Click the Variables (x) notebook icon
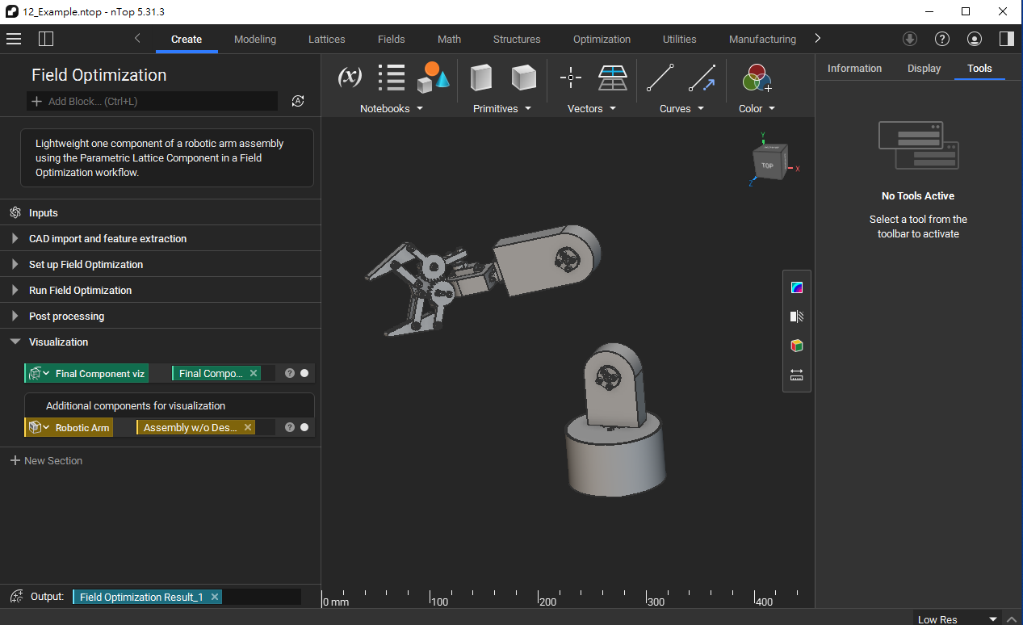Screen dimensions: 1023x625 [x=349, y=78]
